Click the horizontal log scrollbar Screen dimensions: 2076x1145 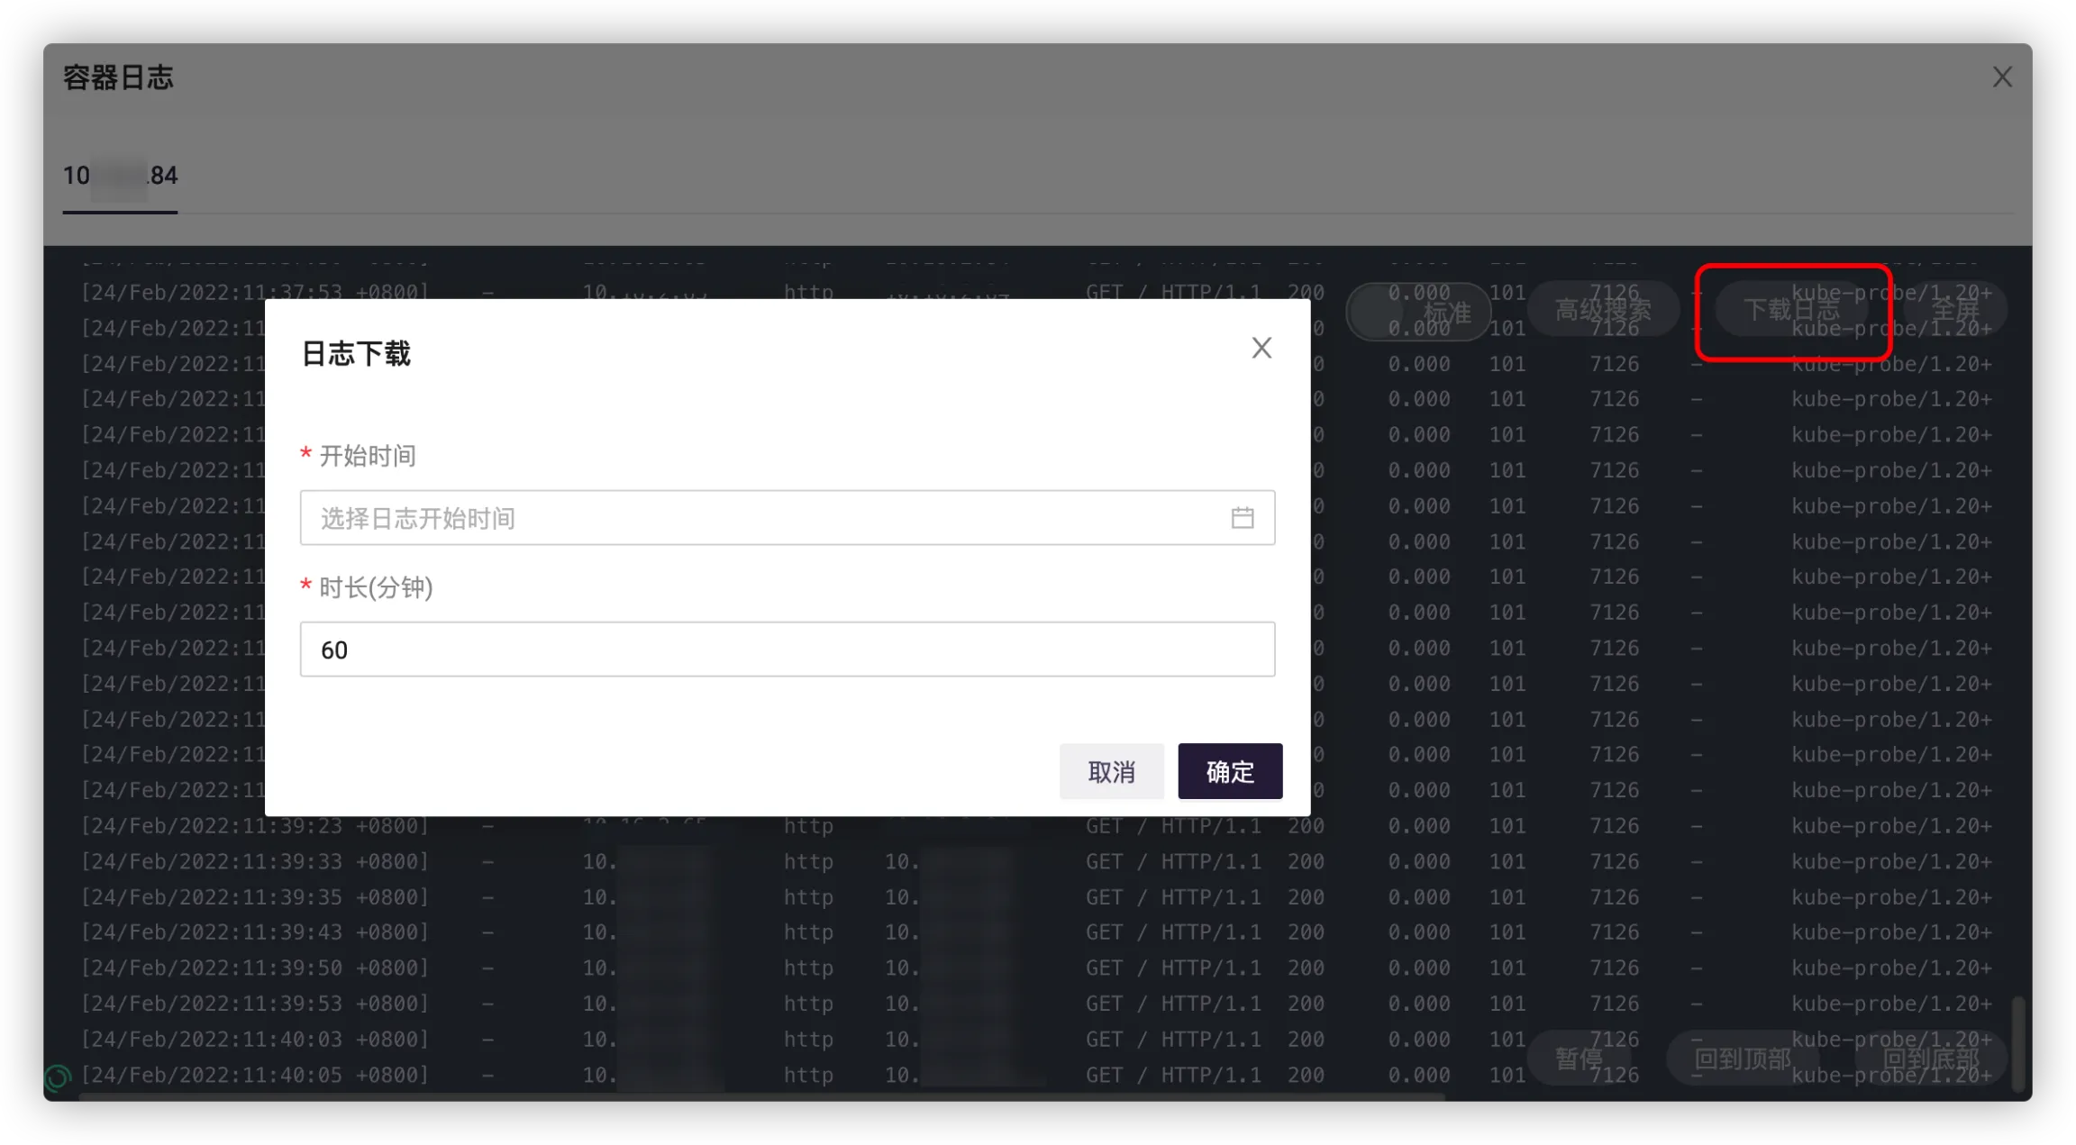(x=761, y=1097)
